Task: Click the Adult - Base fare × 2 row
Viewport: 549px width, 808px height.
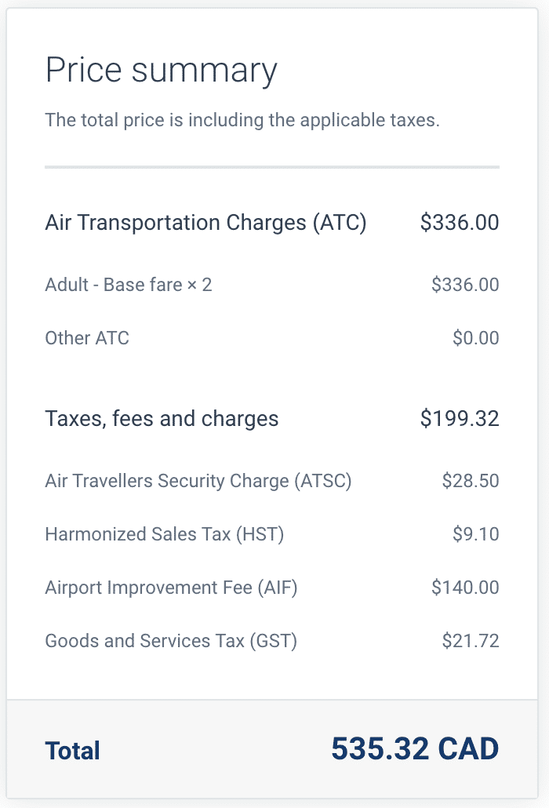Action: pos(129,284)
